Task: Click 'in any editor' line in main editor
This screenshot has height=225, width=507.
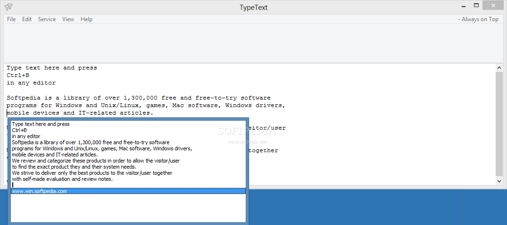Action: pyautogui.click(x=31, y=83)
